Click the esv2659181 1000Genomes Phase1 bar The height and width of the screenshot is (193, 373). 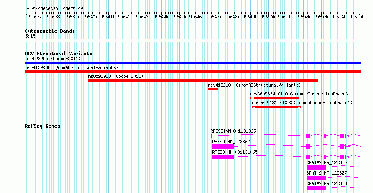[277, 107]
